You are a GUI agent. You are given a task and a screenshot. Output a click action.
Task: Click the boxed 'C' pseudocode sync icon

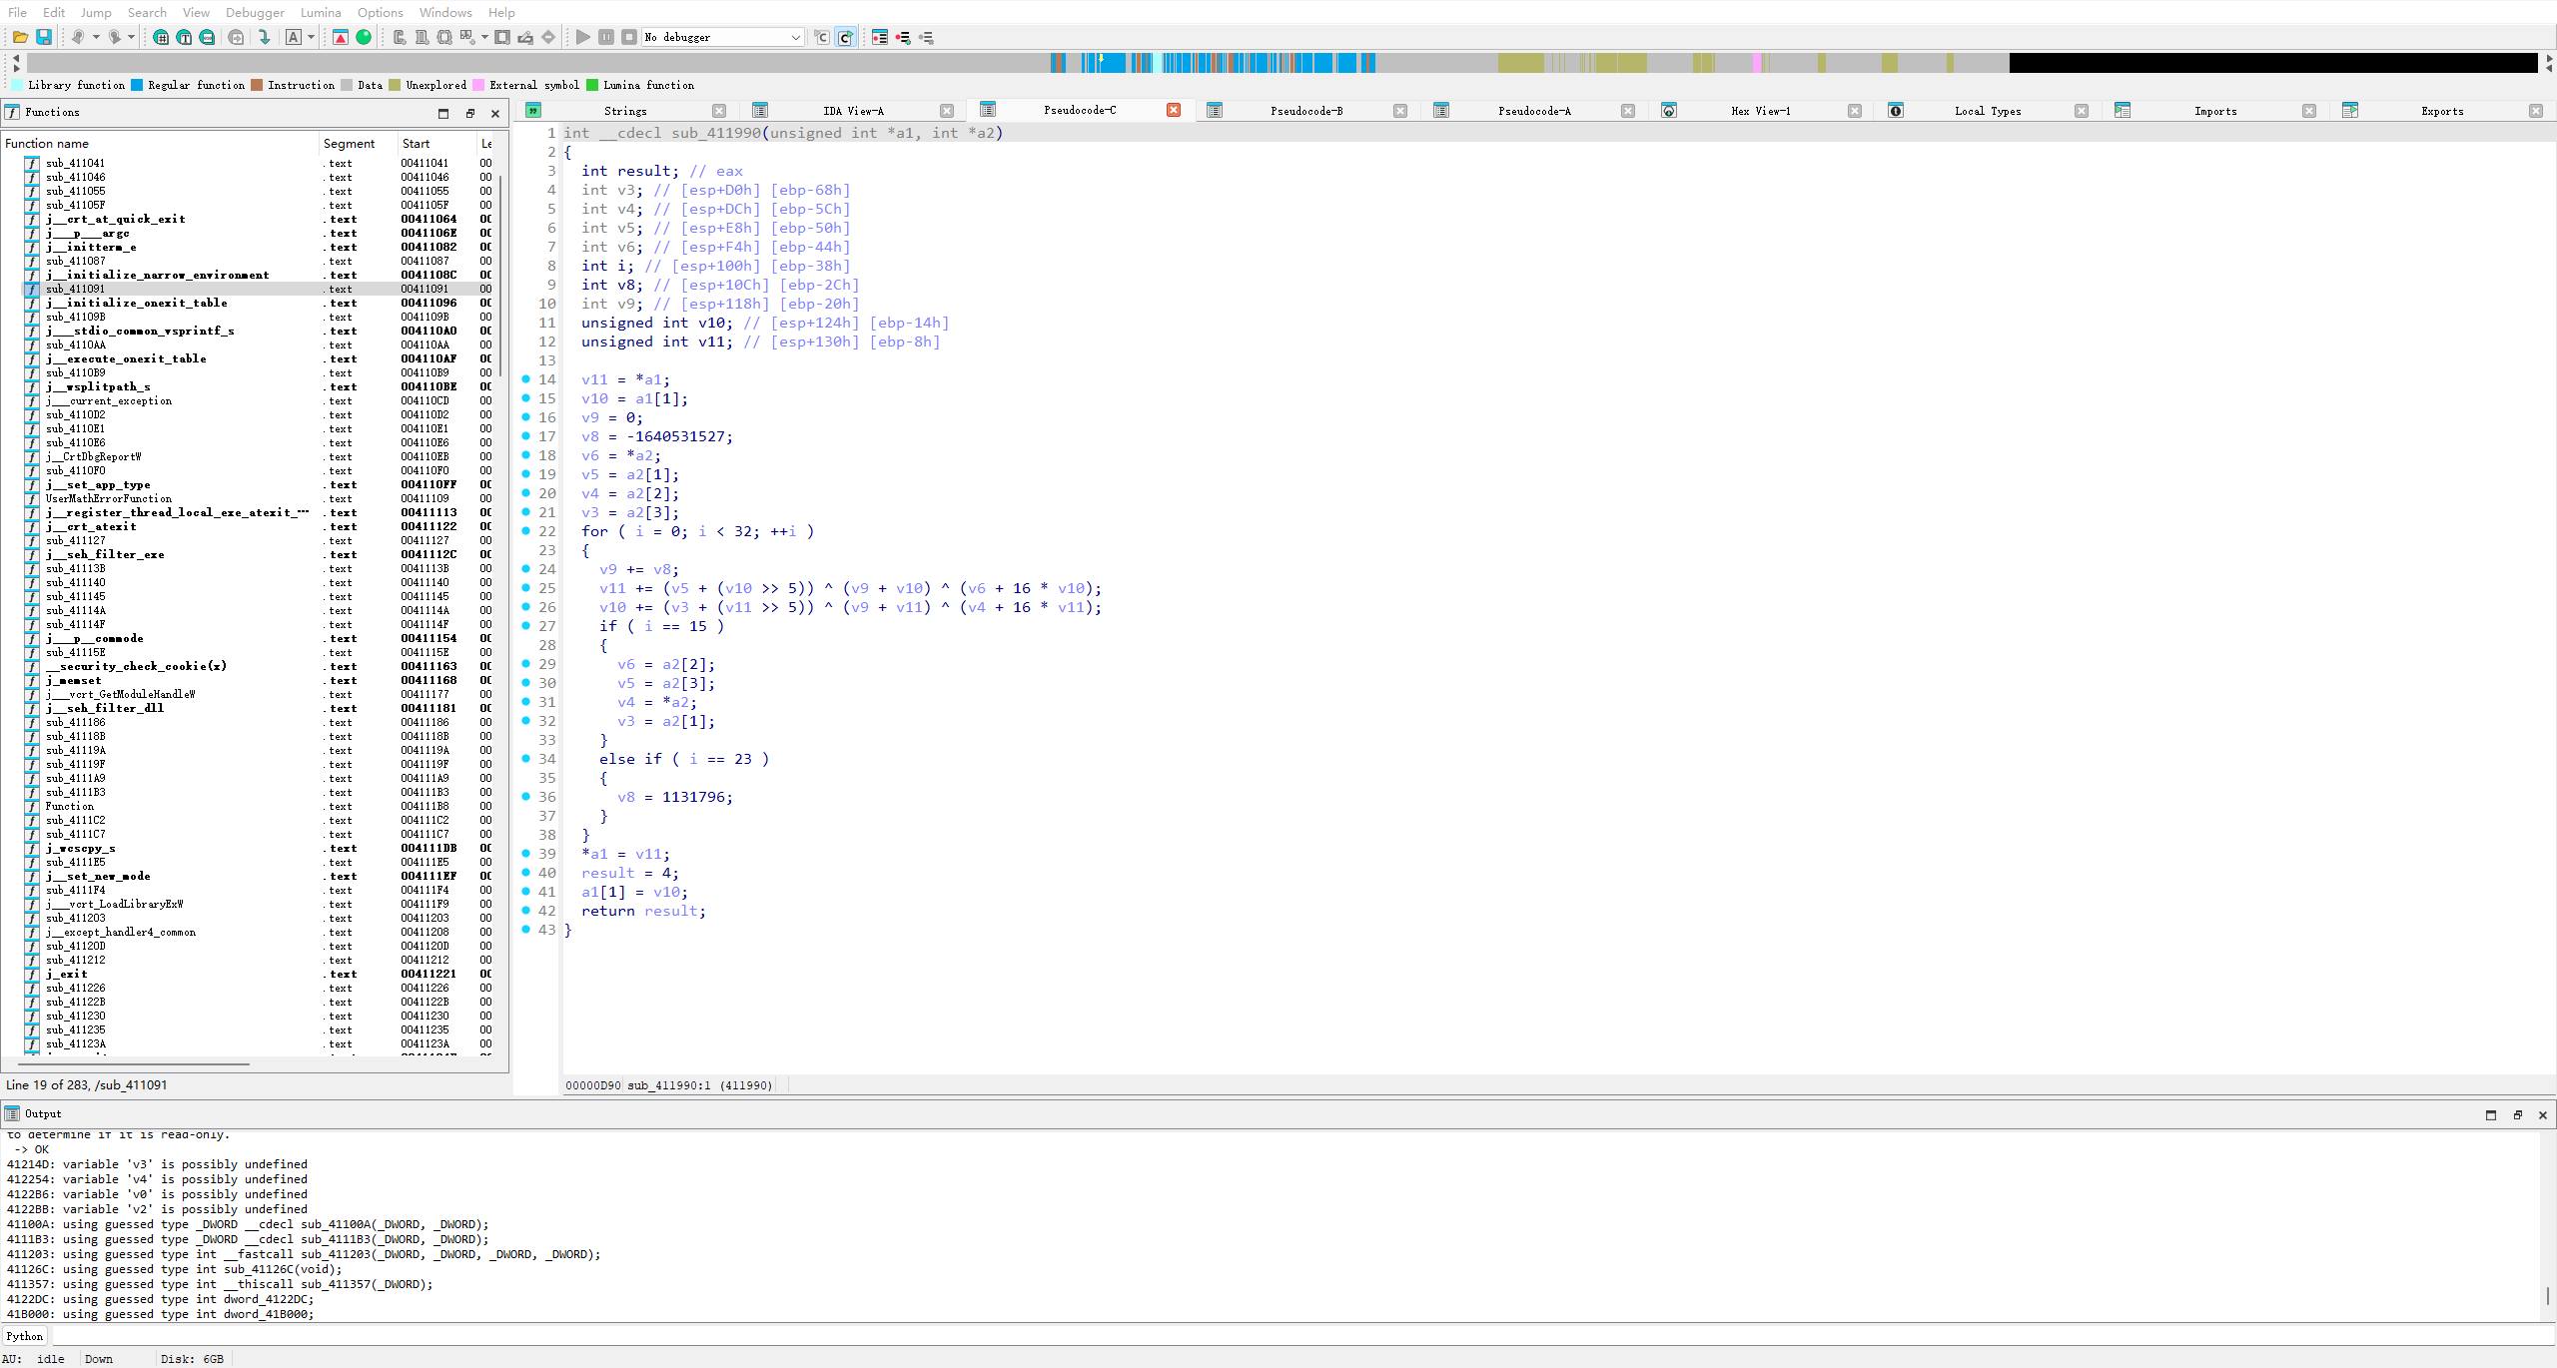[x=822, y=37]
